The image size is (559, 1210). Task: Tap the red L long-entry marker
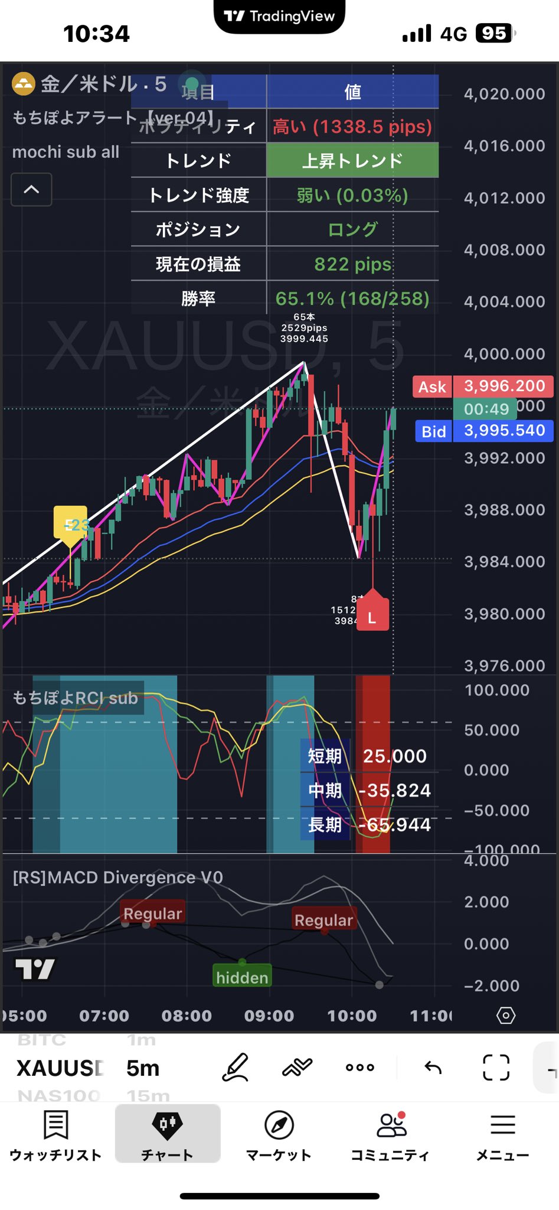click(x=372, y=614)
